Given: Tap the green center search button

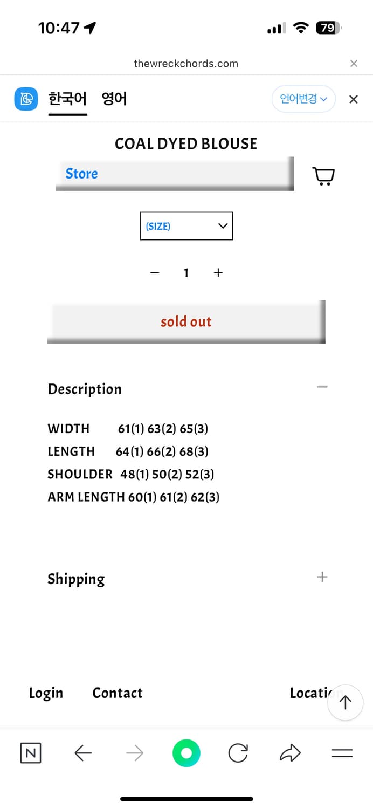Looking at the screenshot, I should pos(186,753).
